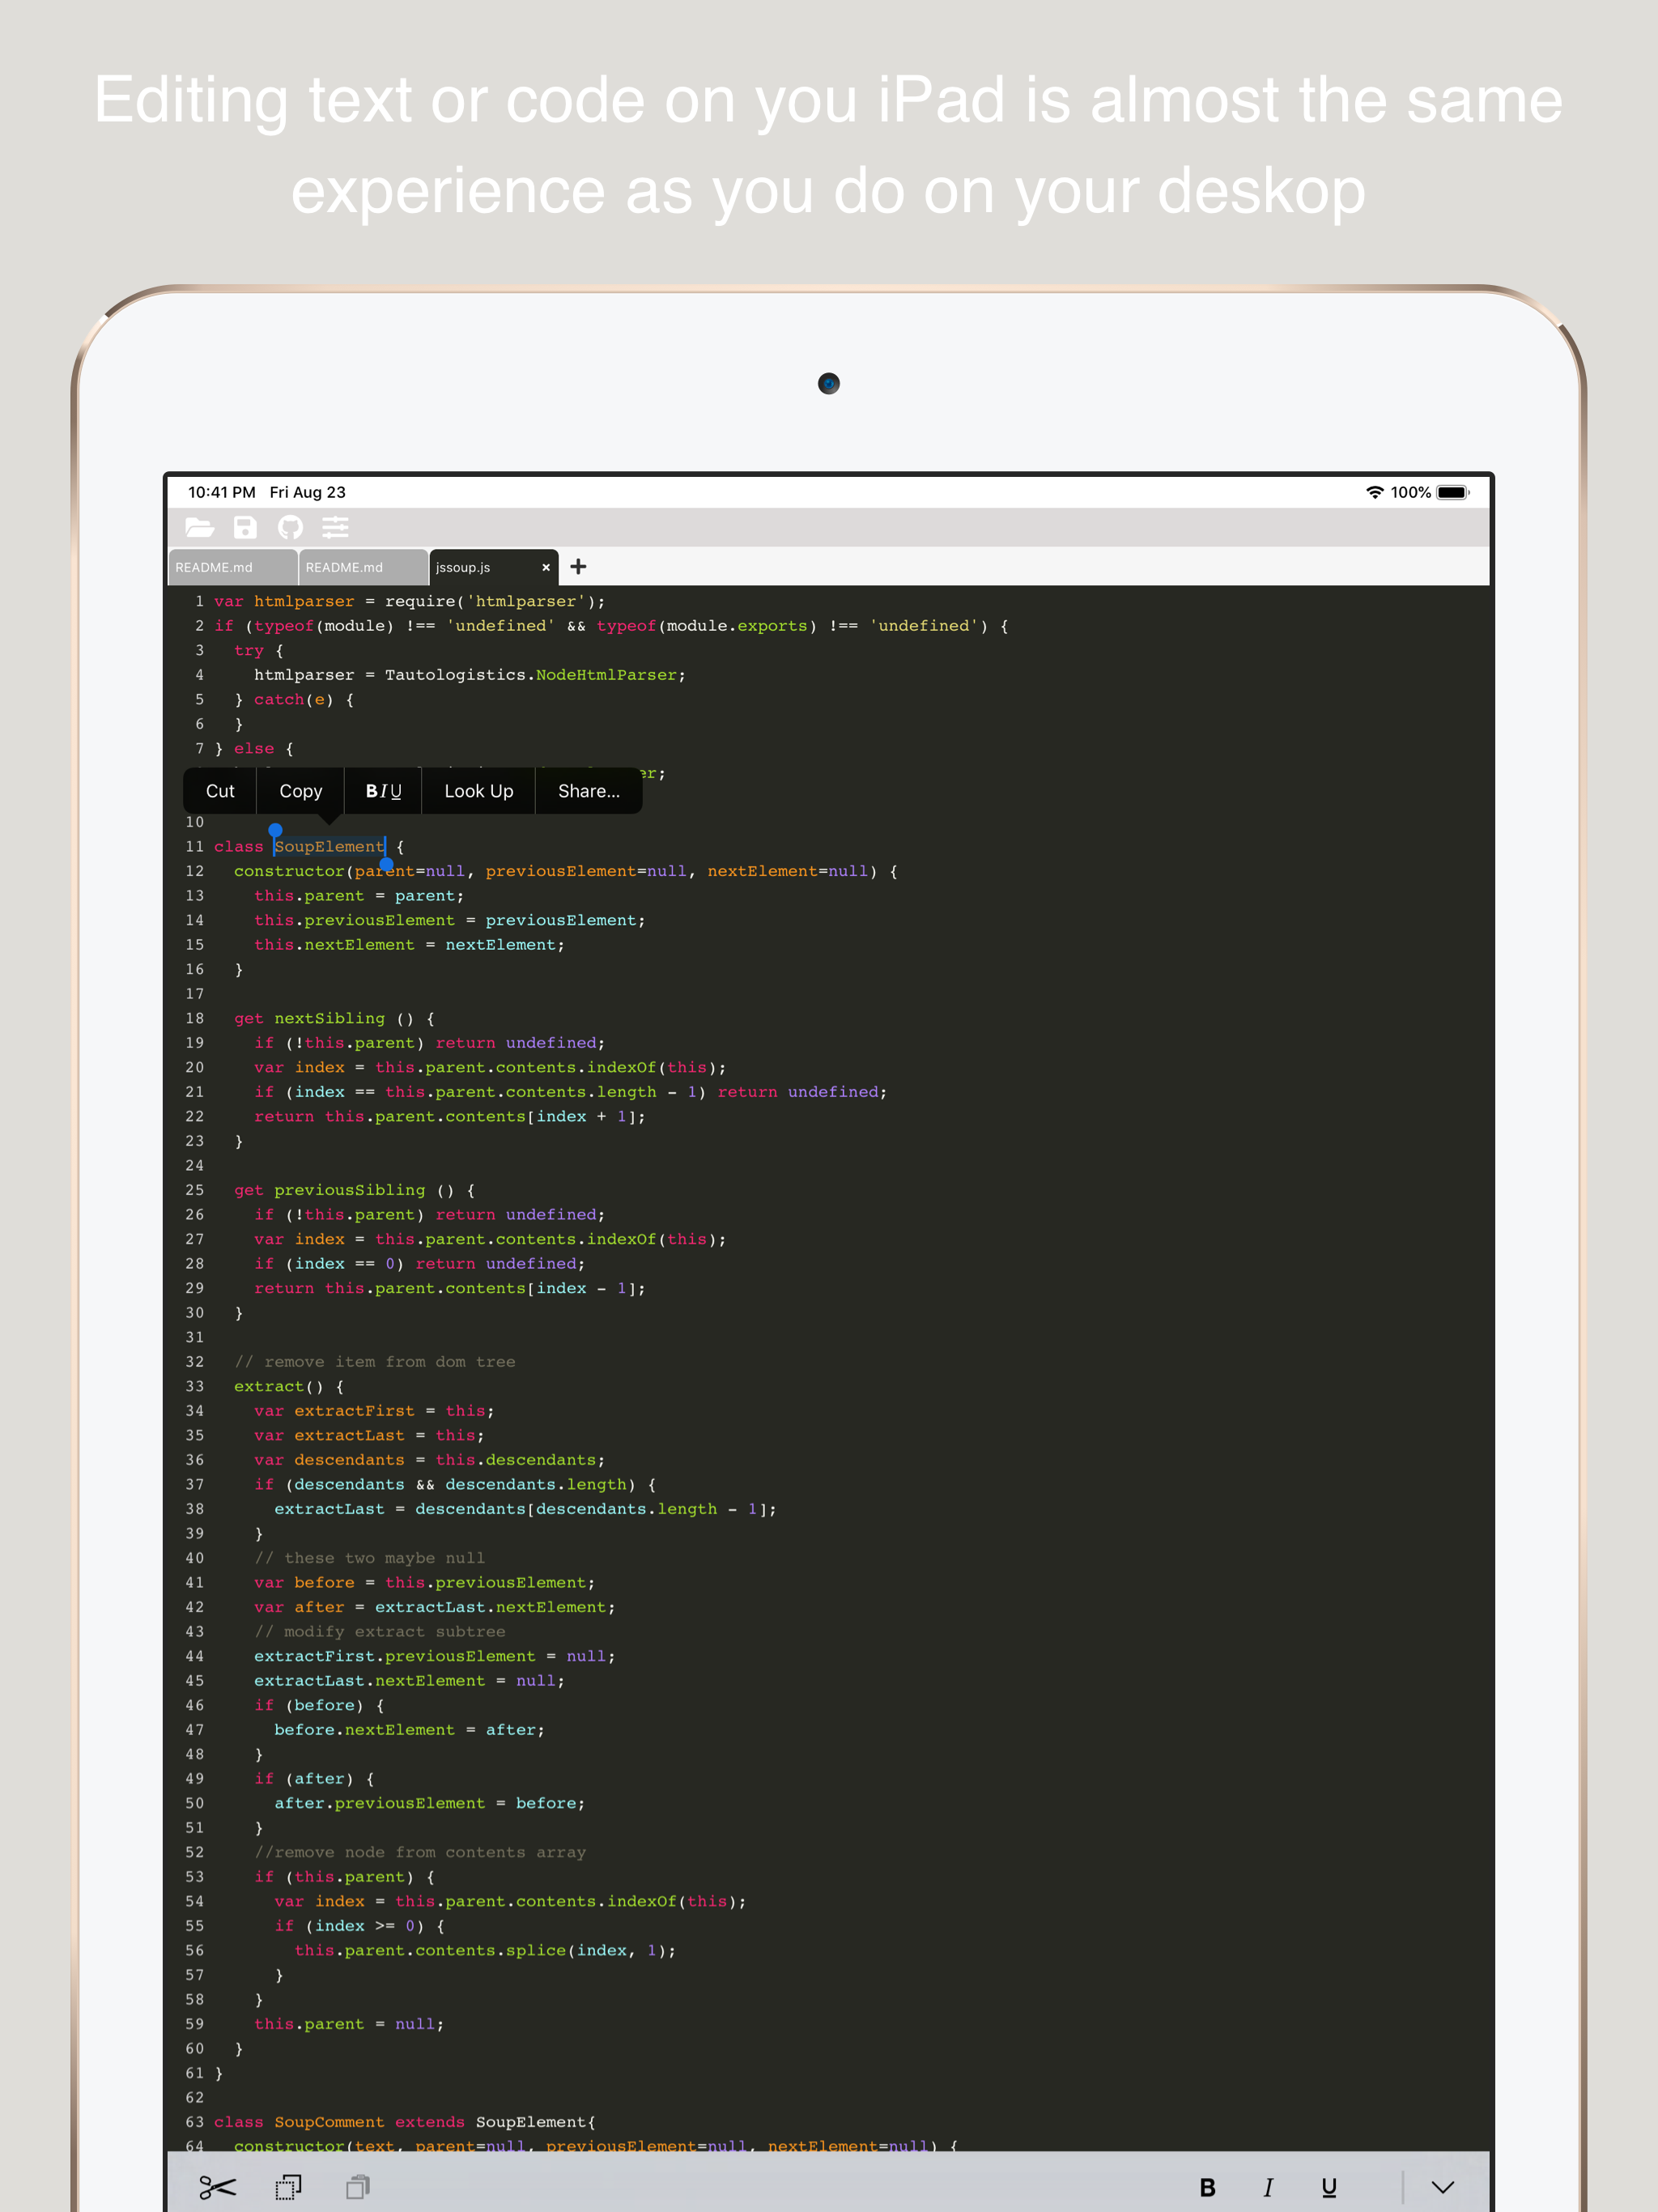Image resolution: width=1658 pixels, height=2212 pixels.
Task: Choose Cut in the selection popup
Action: coord(220,791)
